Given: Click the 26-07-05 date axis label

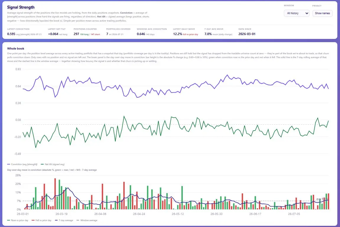Looking at the screenshot, I should (294, 214).
